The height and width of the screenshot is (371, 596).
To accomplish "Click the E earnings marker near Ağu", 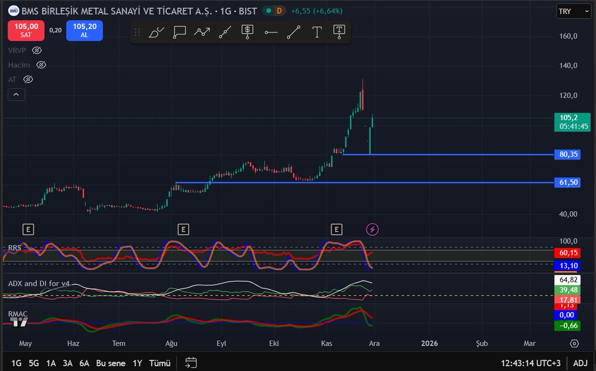I will coord(184,229).
